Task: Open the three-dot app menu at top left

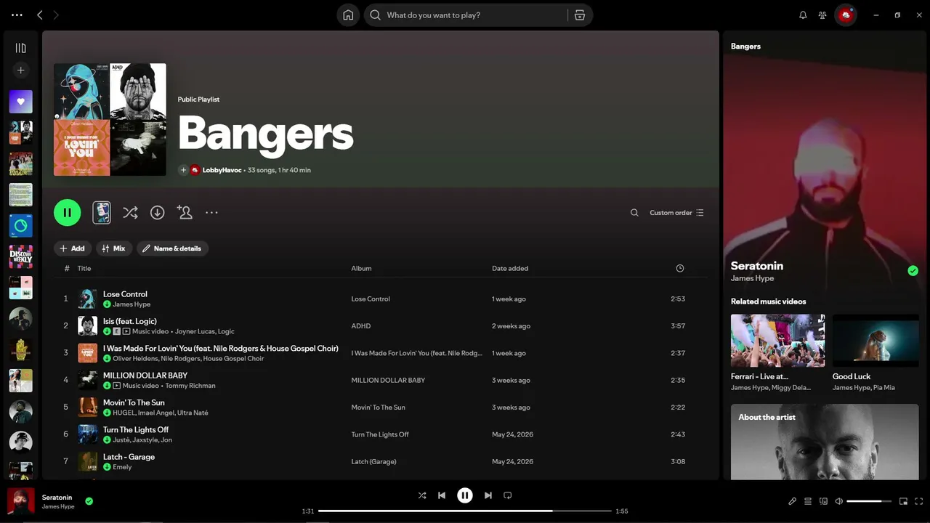Action: 17,15
